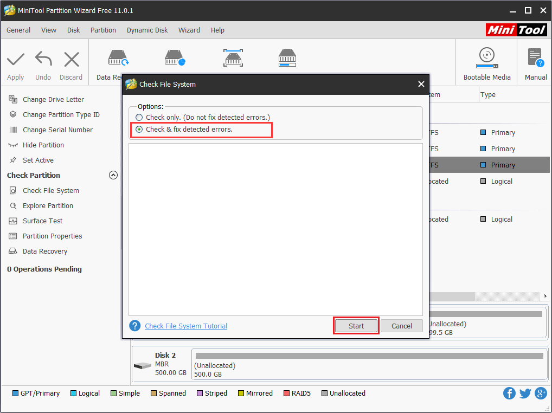Open Check File System Tutorial link
The height and width of the screenshot is (413, 552).
(186, 326)
